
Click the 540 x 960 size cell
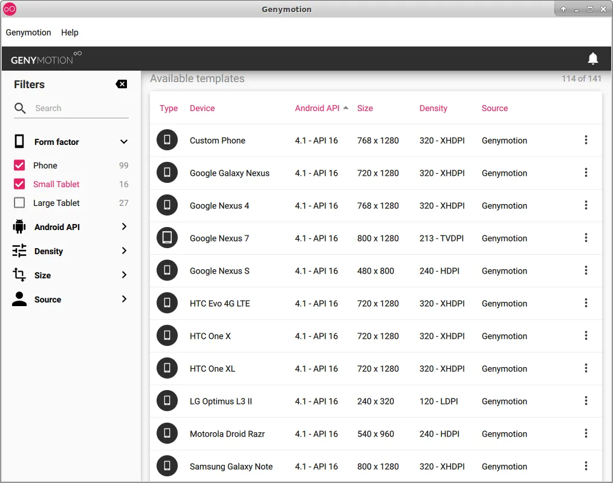(375, 434)
